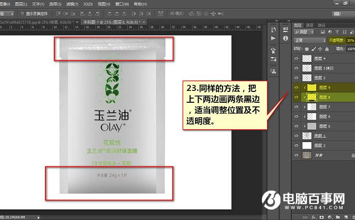
Task: Click link layers icon at panel bottom
Action: (x=305, y=217)
